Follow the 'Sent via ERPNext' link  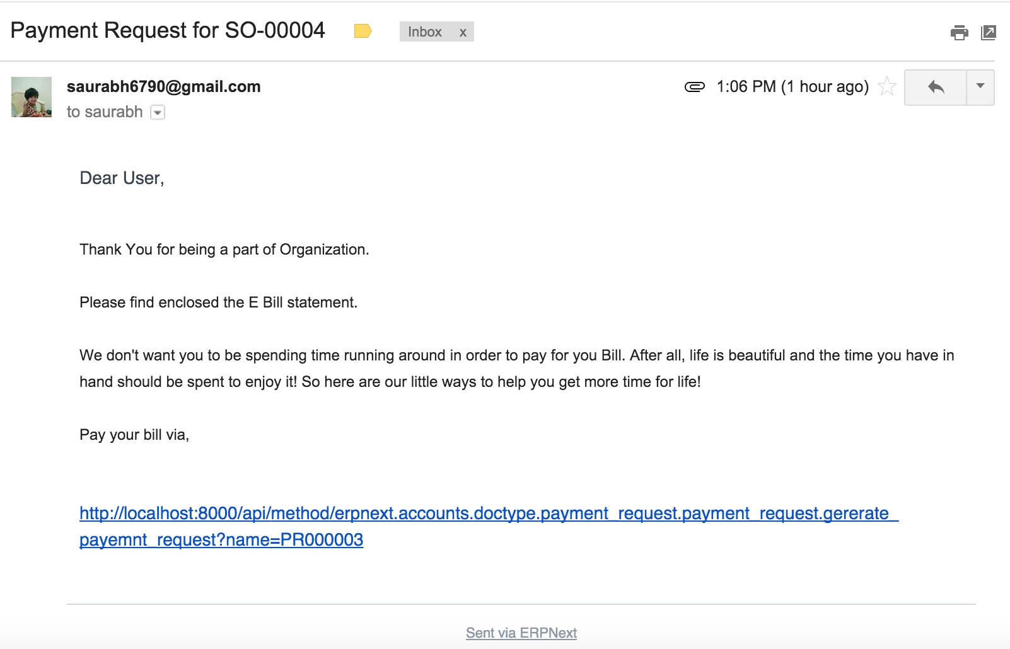(x=521, y=633)
